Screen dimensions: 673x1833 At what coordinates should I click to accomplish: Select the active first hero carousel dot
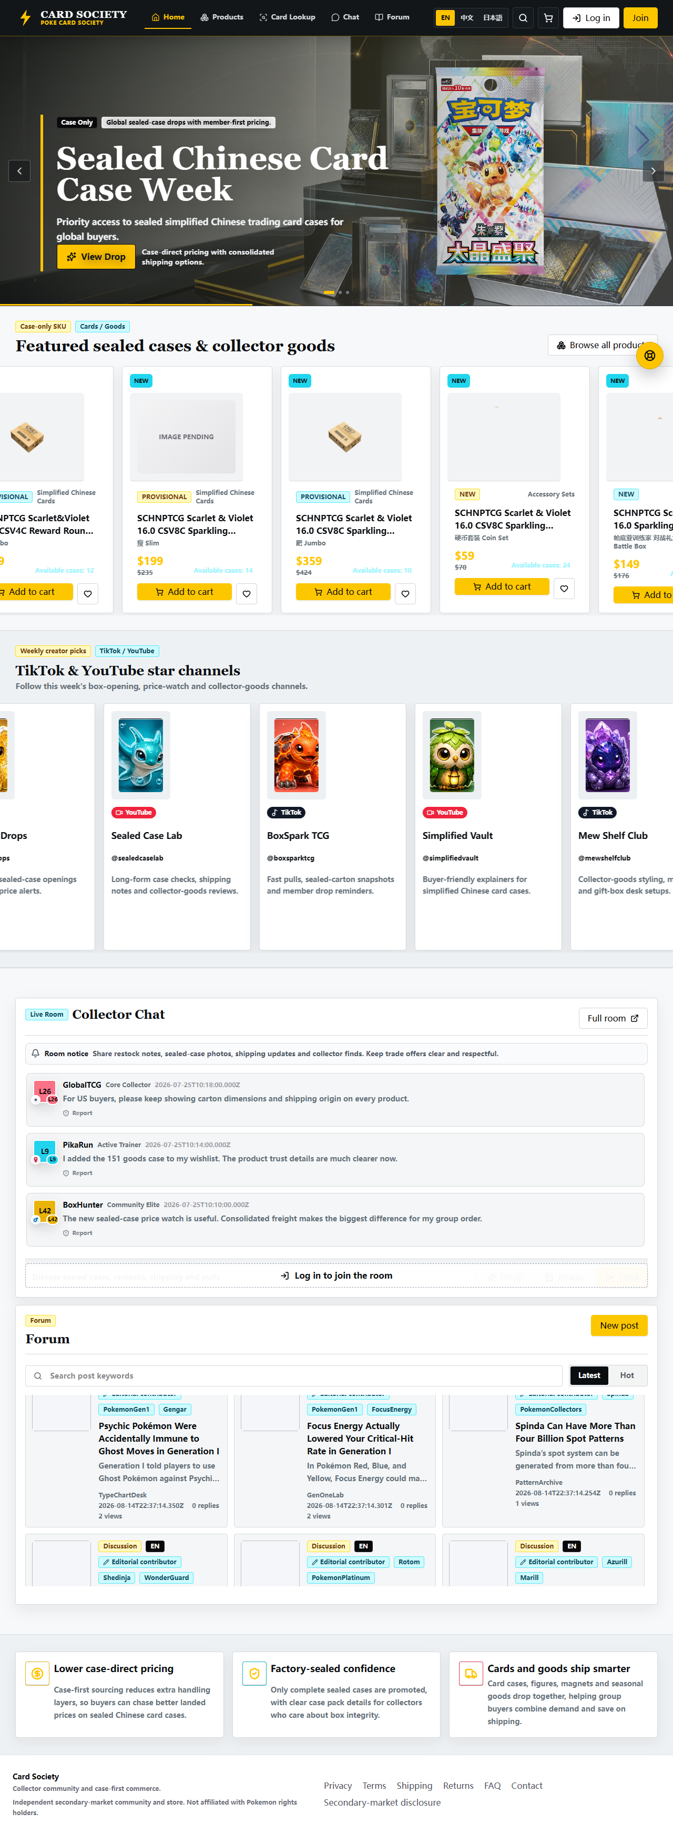tap(329, 292)
